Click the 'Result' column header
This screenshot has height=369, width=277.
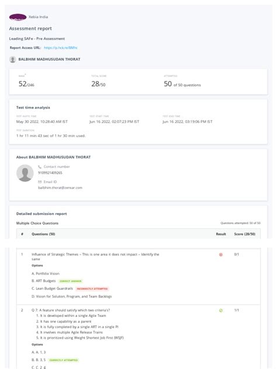click(x=221, y=234)
